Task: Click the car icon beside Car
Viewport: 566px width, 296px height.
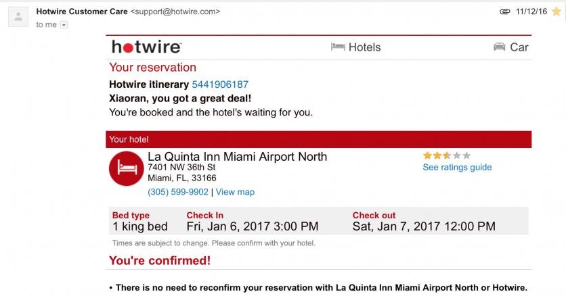Action: click(x=499, y=47)
